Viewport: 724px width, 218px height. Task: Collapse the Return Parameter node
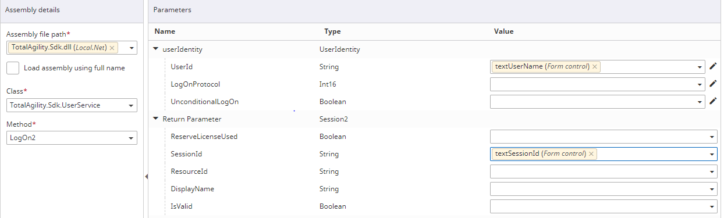point(156,119)
